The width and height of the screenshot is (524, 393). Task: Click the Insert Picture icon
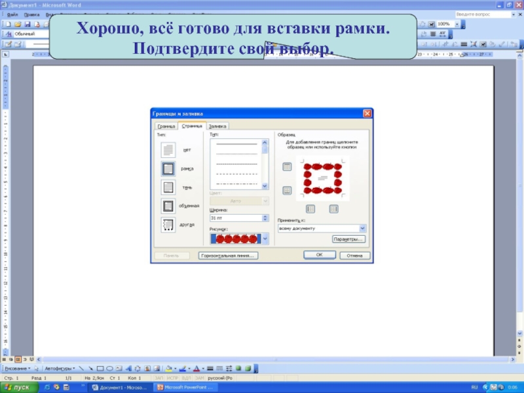pyautogui.click(x=157, y=369)
